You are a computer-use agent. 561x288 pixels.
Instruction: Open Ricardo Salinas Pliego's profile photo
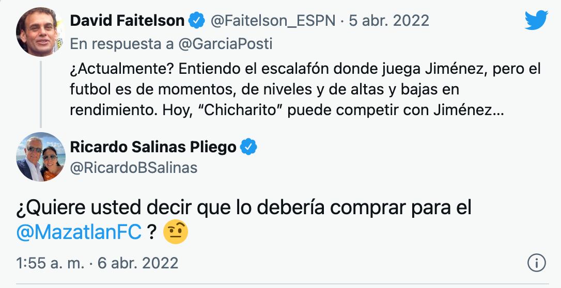pos(40,156)
